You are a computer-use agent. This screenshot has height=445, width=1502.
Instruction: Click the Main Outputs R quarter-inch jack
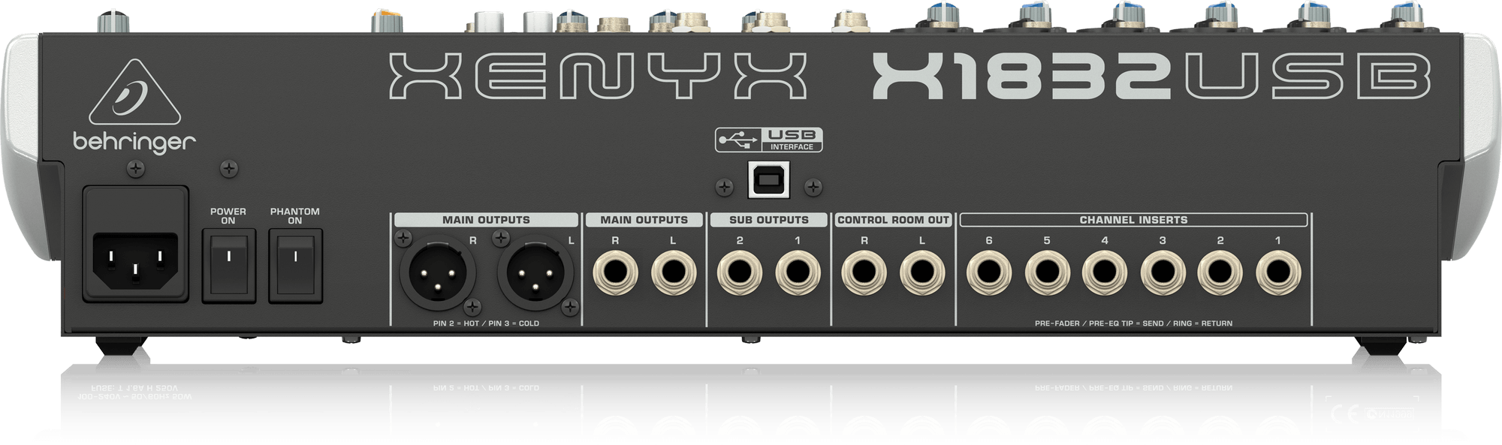coord(616,273)
